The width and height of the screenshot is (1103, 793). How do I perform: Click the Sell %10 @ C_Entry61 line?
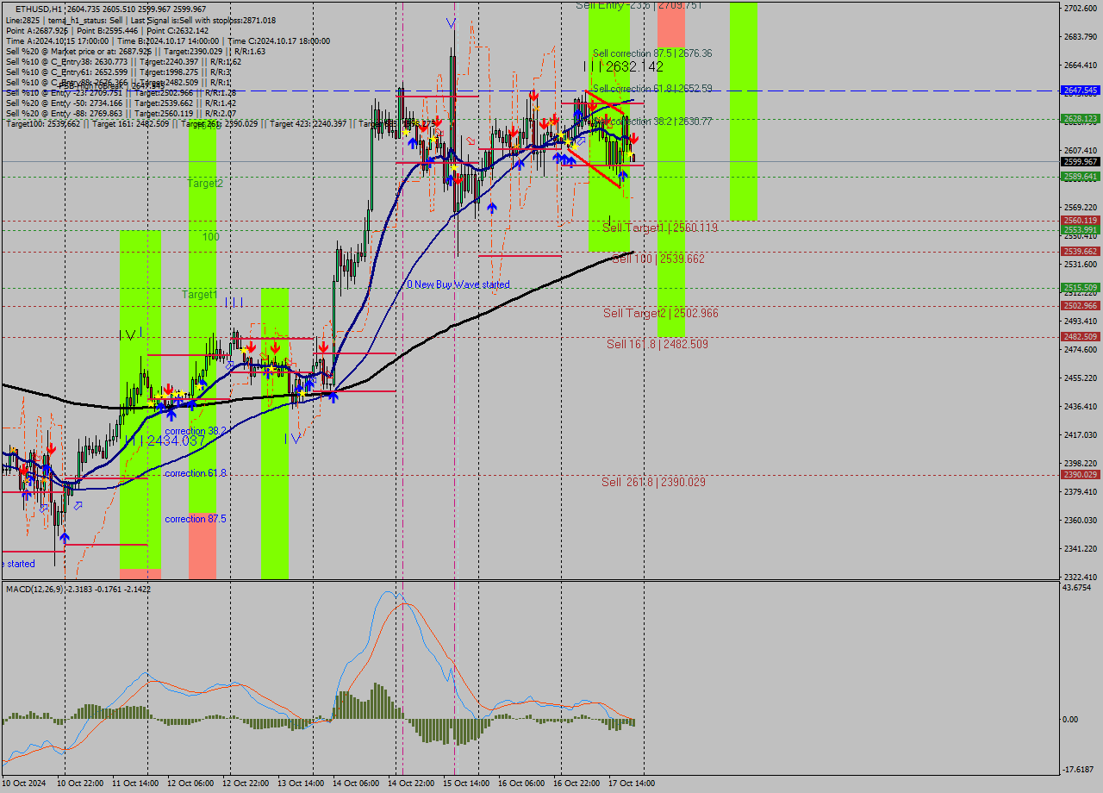point(118,72)
